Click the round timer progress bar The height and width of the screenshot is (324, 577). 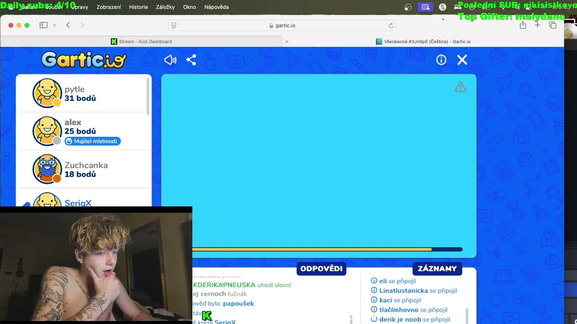(x=327, y=249)
